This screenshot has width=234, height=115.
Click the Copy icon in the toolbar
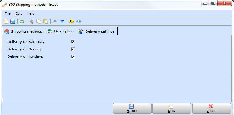click(x=39, y=22)
